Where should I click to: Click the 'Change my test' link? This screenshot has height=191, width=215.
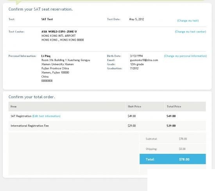[188, 21]
